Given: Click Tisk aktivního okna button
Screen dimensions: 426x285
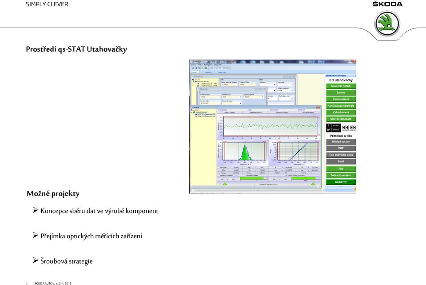Looking at the screenshot, I should pos(341,155).
